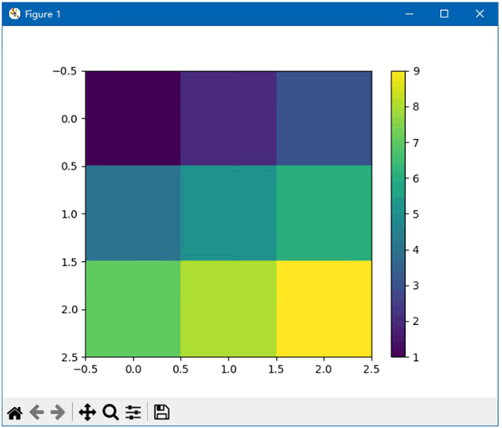Image resolution: width=502 pixels, height=428 pixels.
Task: Click the y-axis tick label 1.5
Action: tap(69, 262)
